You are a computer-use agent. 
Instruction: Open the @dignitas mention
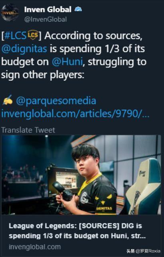click(x=24, y=49)
